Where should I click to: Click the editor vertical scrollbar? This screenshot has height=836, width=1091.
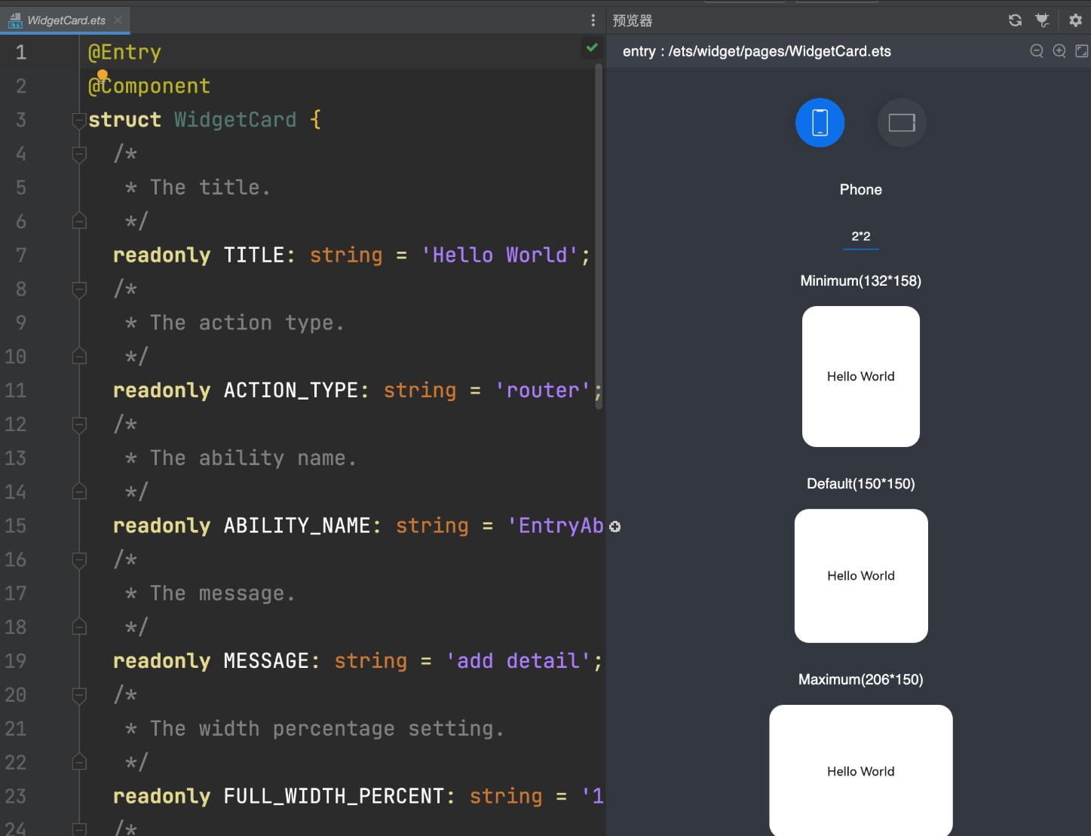click(x=599, y=236)
